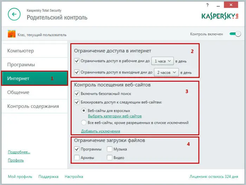Image resolution: width=246 pixels, height=185 pixels.
Task: Toggle 'Включить безопасный поиск' checkbox
Action: click(77, 94)
